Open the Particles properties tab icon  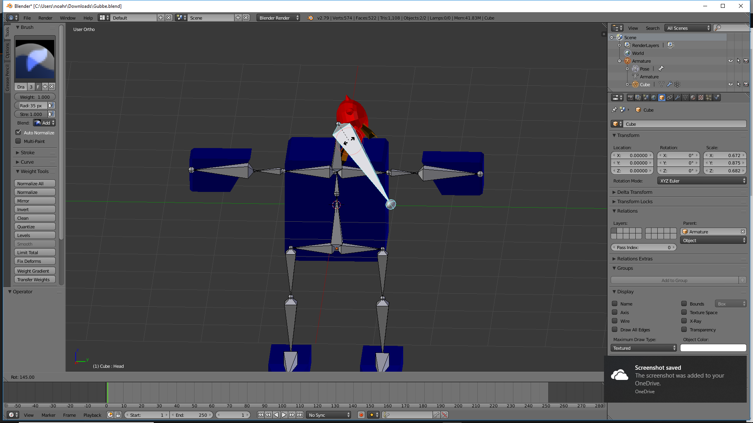[709, 98]
